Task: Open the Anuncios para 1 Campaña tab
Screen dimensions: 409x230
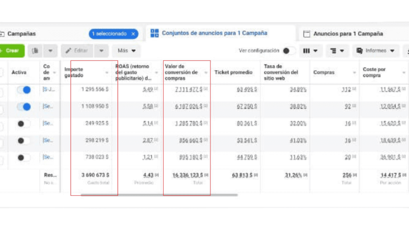Action: pos(347,34)
